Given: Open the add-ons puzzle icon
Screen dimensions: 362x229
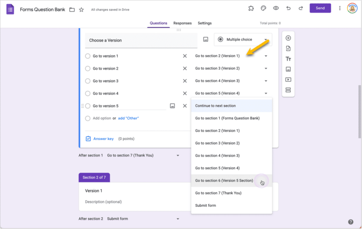Looking at the screenshot, I should [251, 8].
